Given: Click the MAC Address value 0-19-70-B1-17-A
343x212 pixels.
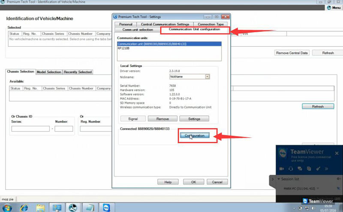Looking at the screenshot, I should pos(180,99).
